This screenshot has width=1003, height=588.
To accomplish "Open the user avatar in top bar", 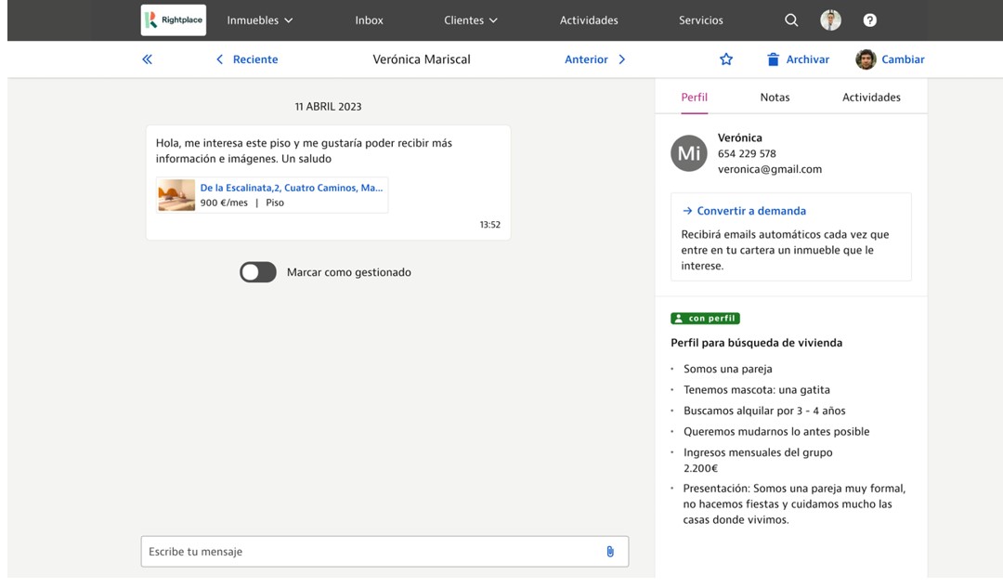I will [830, 20].
